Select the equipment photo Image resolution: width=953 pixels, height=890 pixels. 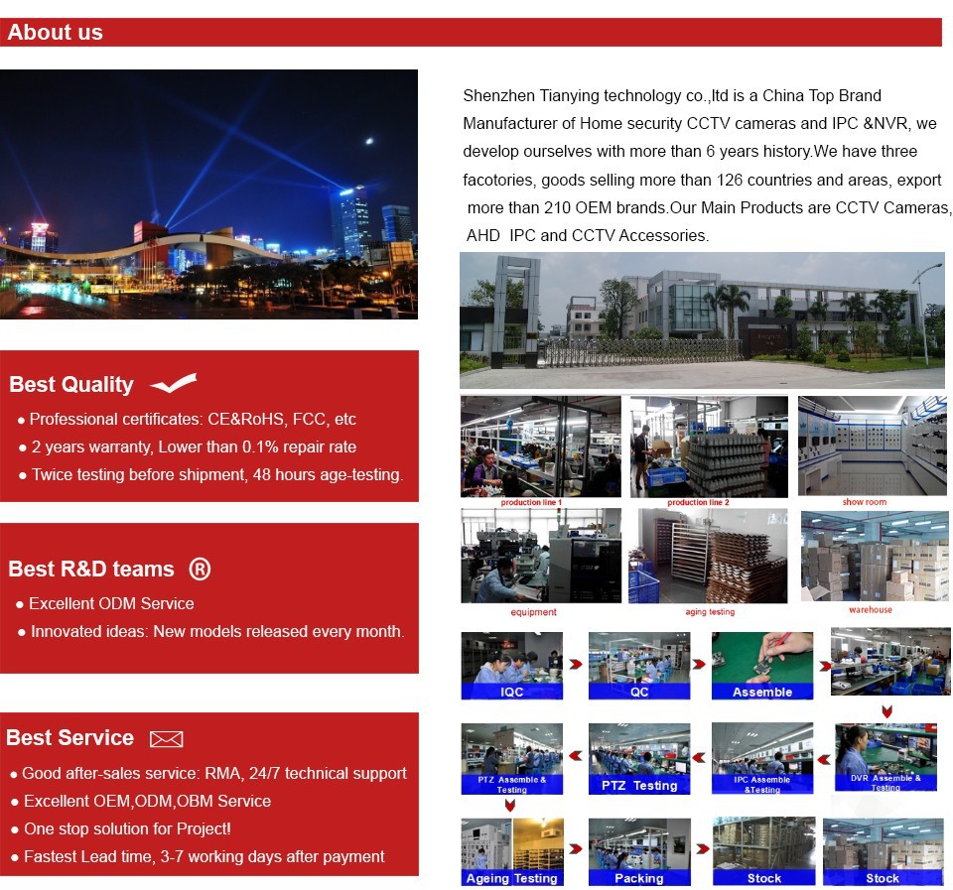(540, 555)
